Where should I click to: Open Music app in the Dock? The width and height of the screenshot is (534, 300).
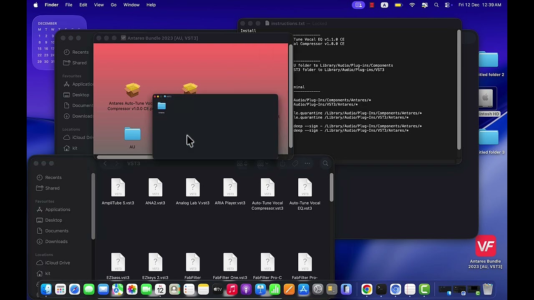click(x=232, y=289)
